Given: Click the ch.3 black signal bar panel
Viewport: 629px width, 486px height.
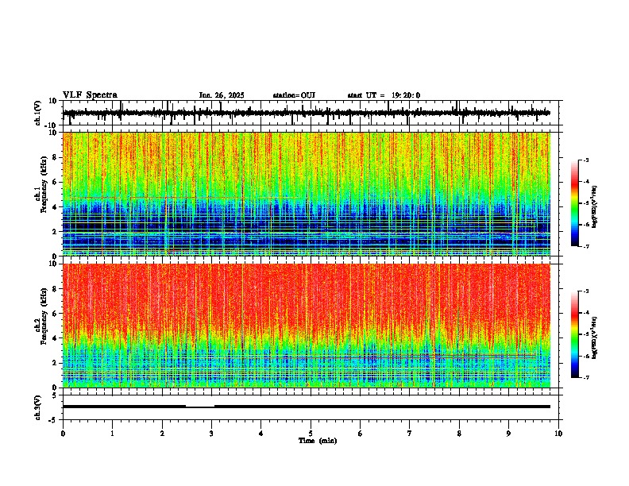Looking at the screenshot, I should (x=312, y=407).
